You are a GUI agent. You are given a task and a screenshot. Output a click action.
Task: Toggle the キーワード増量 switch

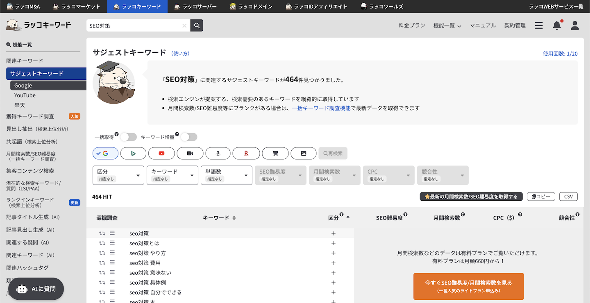[189, 137]
